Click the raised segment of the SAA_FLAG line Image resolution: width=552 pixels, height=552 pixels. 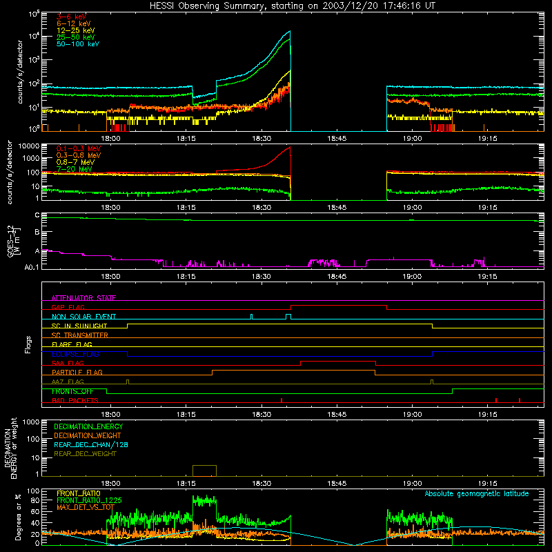point(338,361)
